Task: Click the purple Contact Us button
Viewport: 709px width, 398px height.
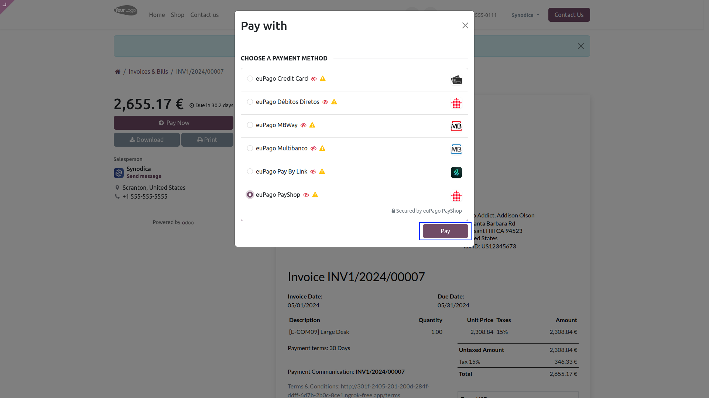Action: point(569,15)
